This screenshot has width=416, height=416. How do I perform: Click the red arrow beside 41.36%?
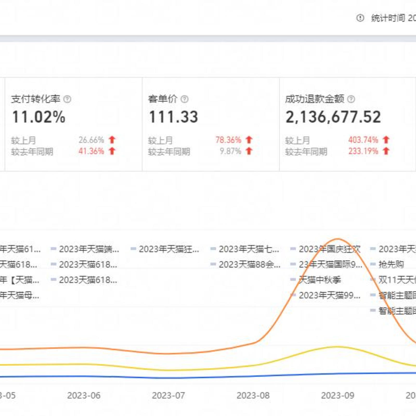(x=112, y=151)
